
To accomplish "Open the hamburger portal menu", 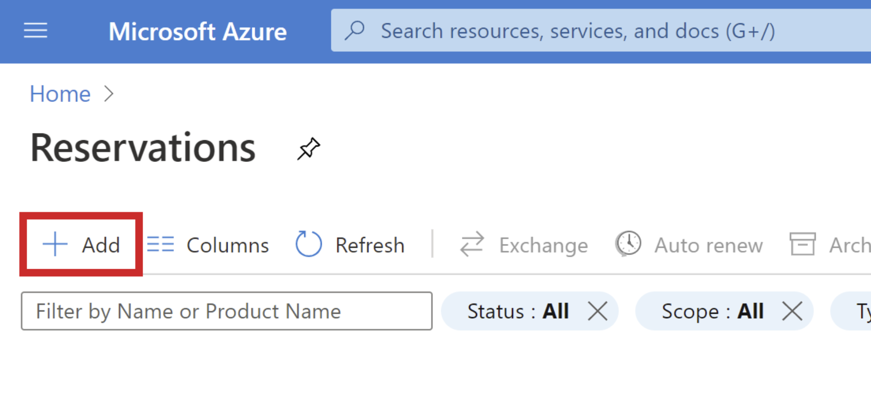I will click(x=35, y=31).
